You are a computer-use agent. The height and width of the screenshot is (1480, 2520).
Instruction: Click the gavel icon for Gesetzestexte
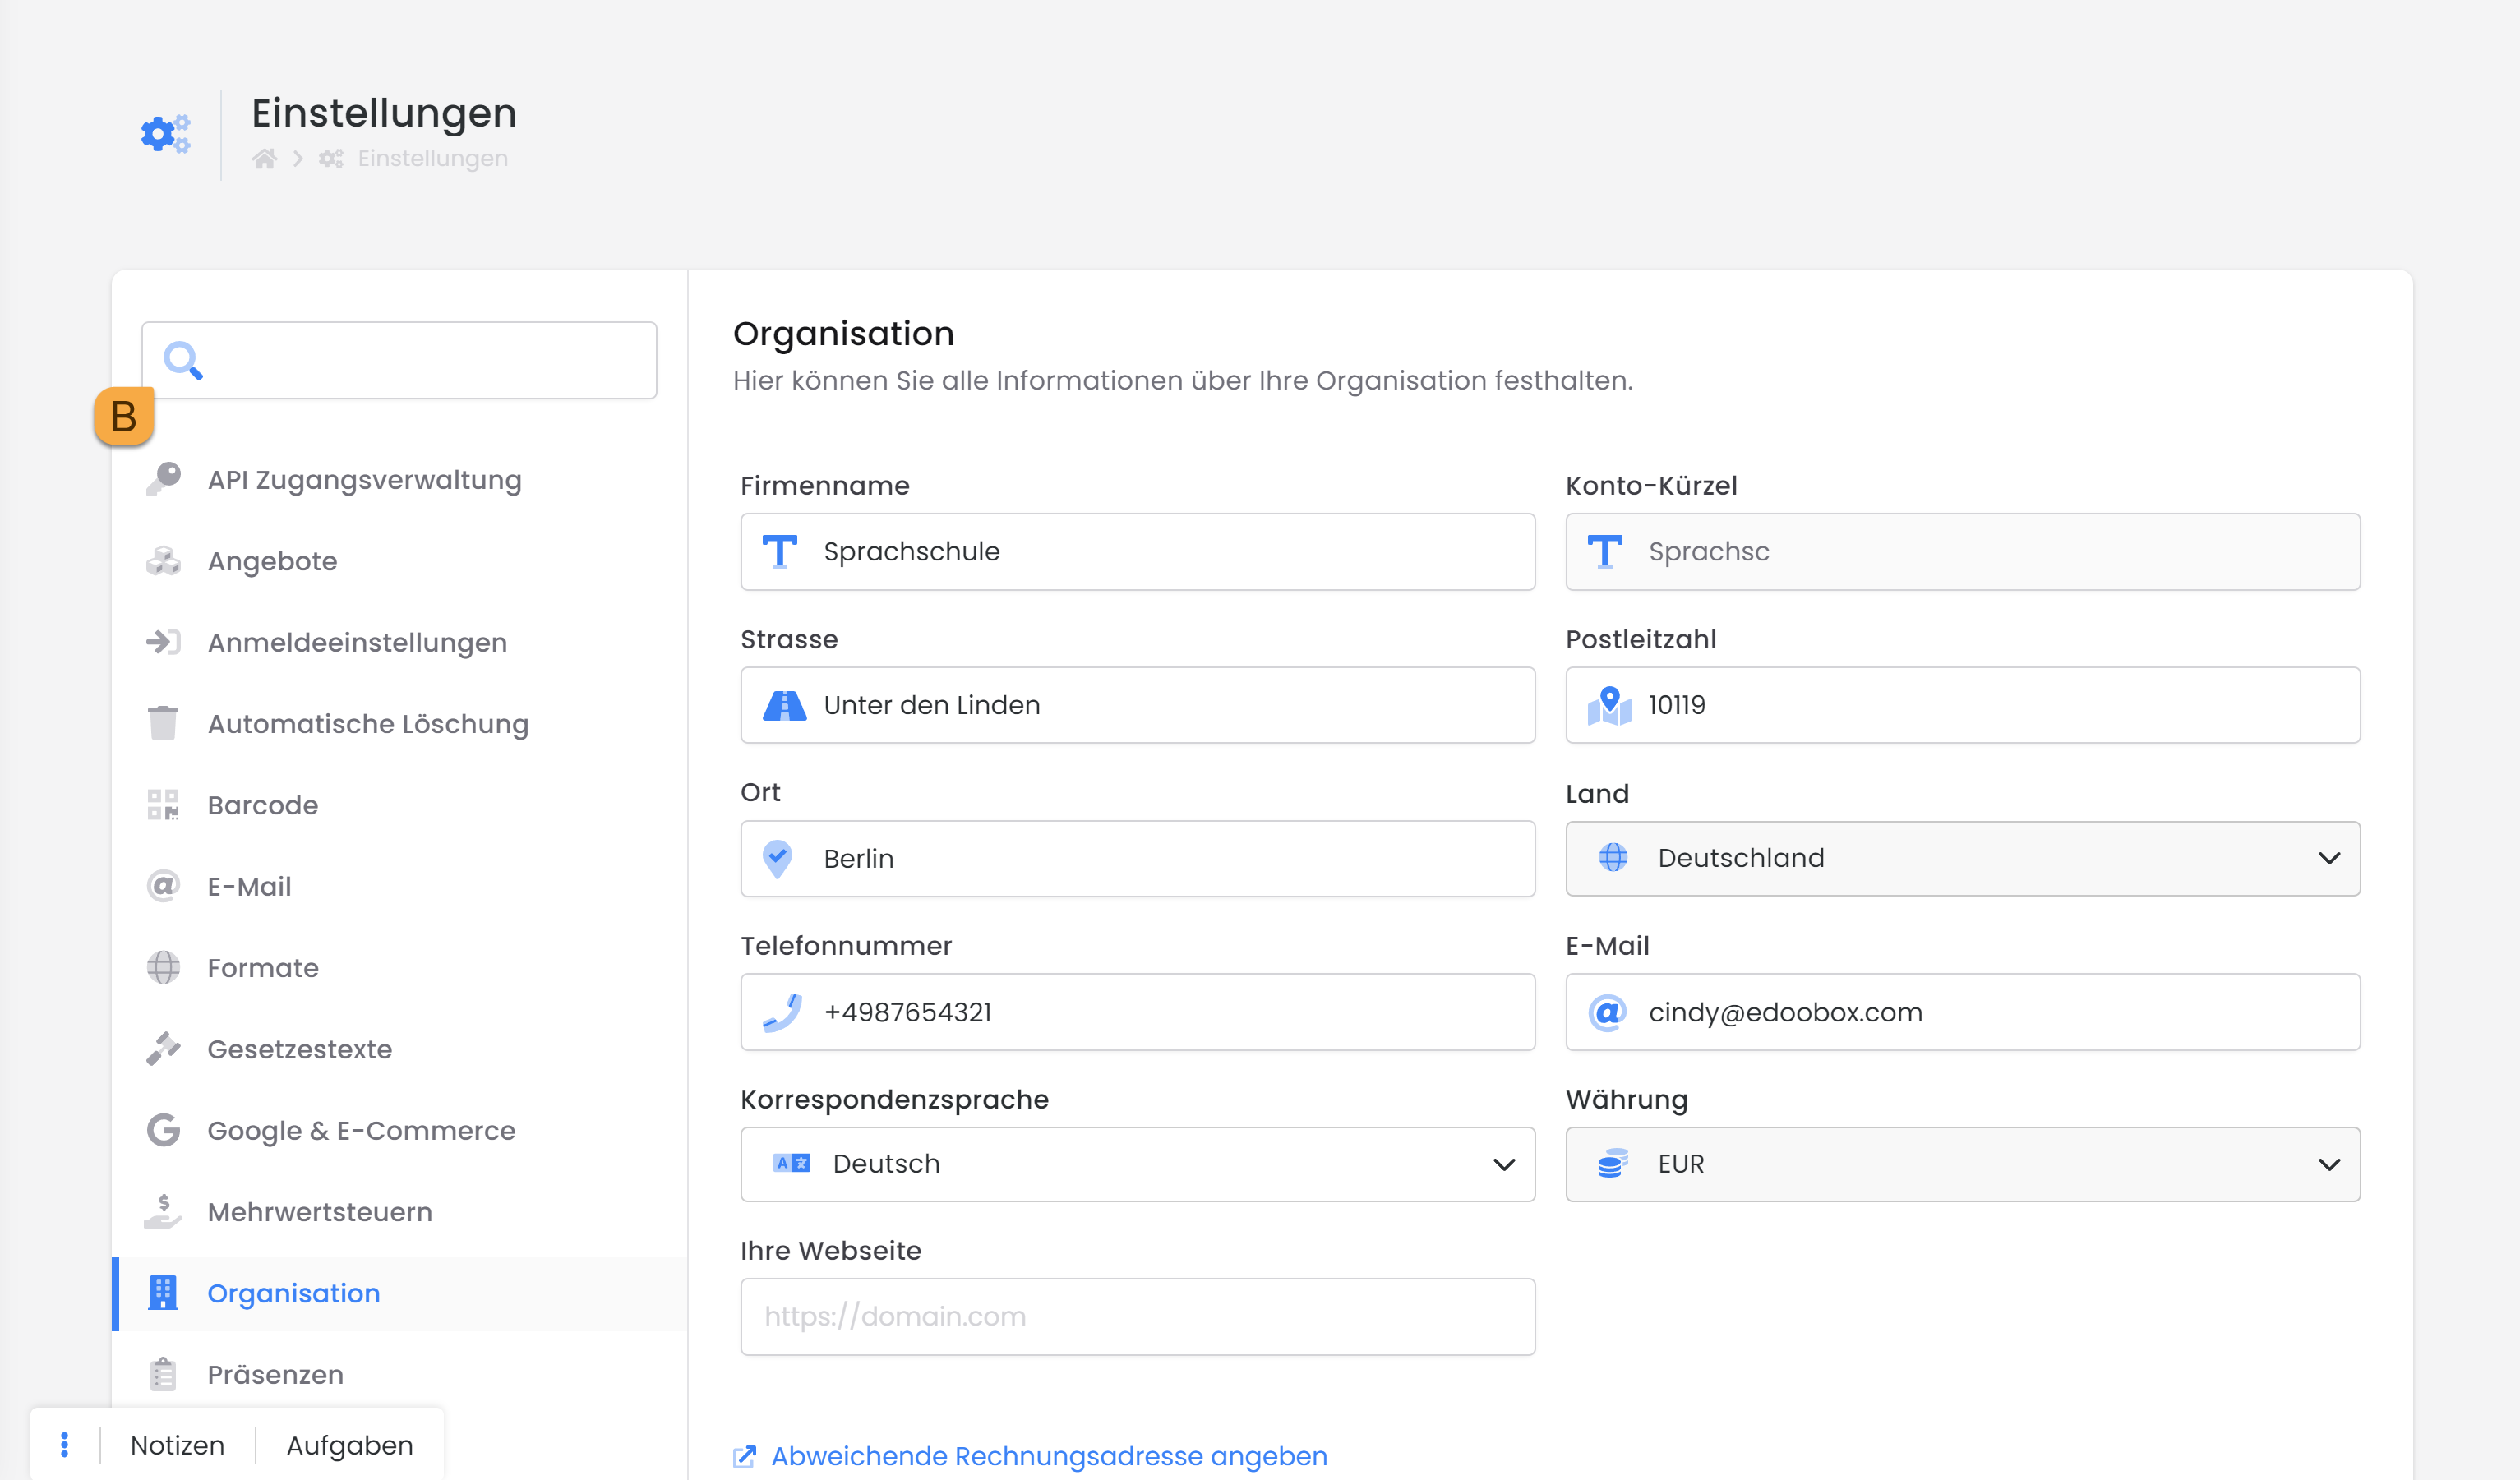(x=163, y=1048)
